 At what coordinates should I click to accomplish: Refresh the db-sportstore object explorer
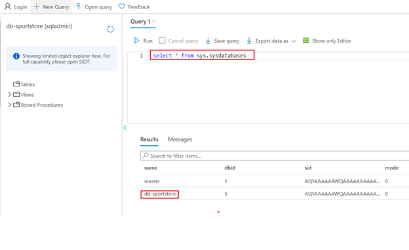(110, 29)
